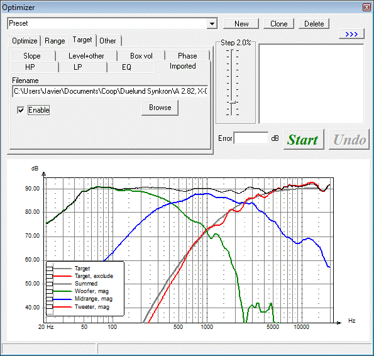Toggle the Woofer, mag legend checkbox

tap(49, 292)
